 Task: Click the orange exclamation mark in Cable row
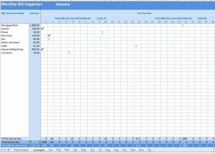[x=136, y=46]
